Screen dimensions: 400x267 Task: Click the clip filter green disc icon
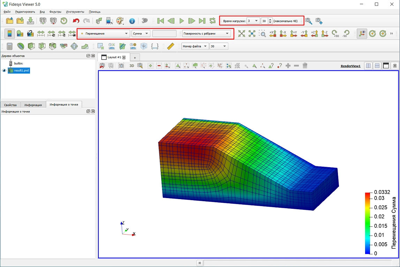click(x=21, y=46)
